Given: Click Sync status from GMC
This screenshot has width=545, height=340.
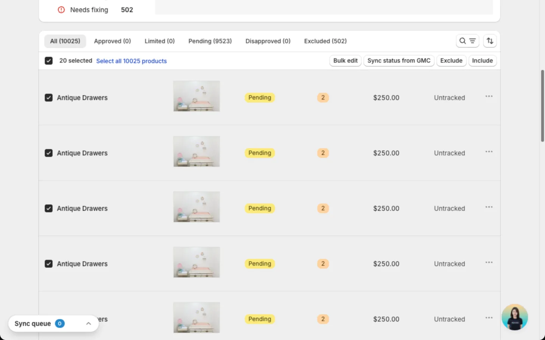Looking at the screenshot, I should coord(399,60).
